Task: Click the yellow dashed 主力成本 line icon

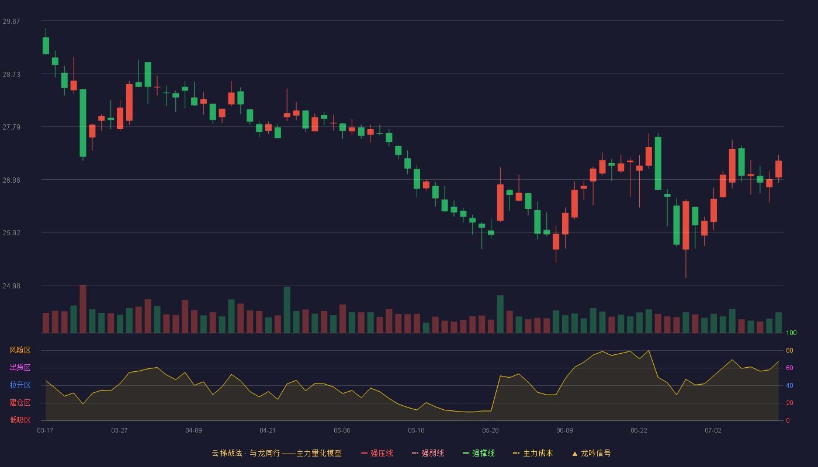Action: pos(516,453)
